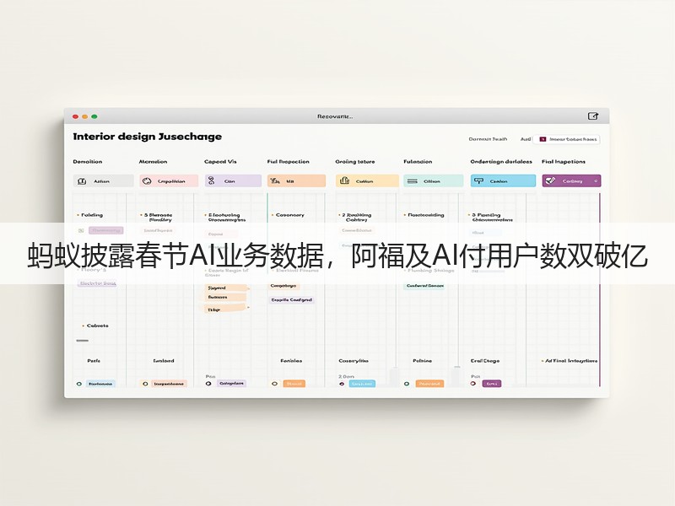Click the maroon icon in the top-right button
This screenshot has width=675, height=506.
[x=543, y=139]
